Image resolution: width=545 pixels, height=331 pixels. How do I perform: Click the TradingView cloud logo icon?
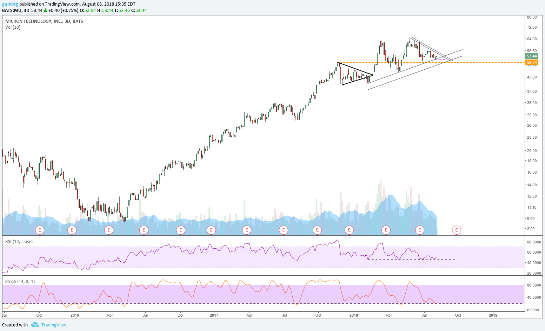coord(35,325)
